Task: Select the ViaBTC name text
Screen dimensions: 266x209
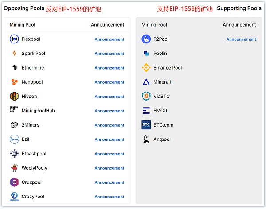Action: [161, 96]
